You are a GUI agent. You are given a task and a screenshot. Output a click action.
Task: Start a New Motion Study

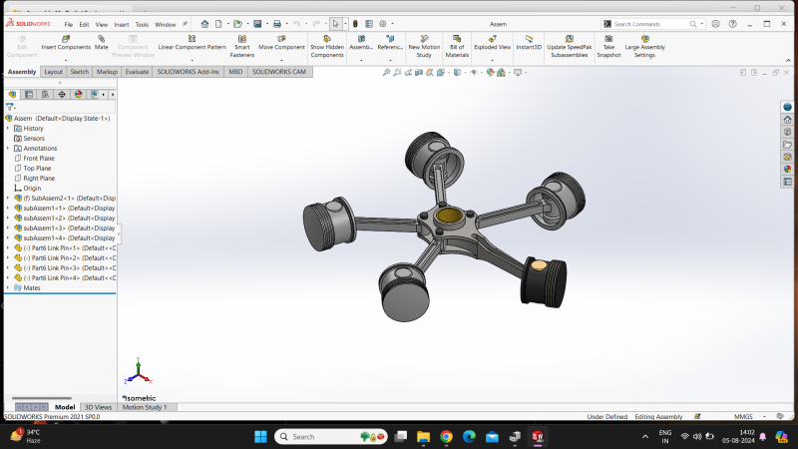click(424, 46)
